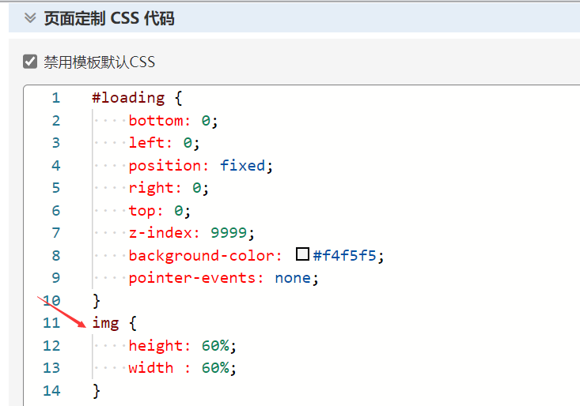Collapse the 页面定制 CSS 代码 section chevron
The height and width of the screenshot is (406, 580).
(x=31, y=18)
